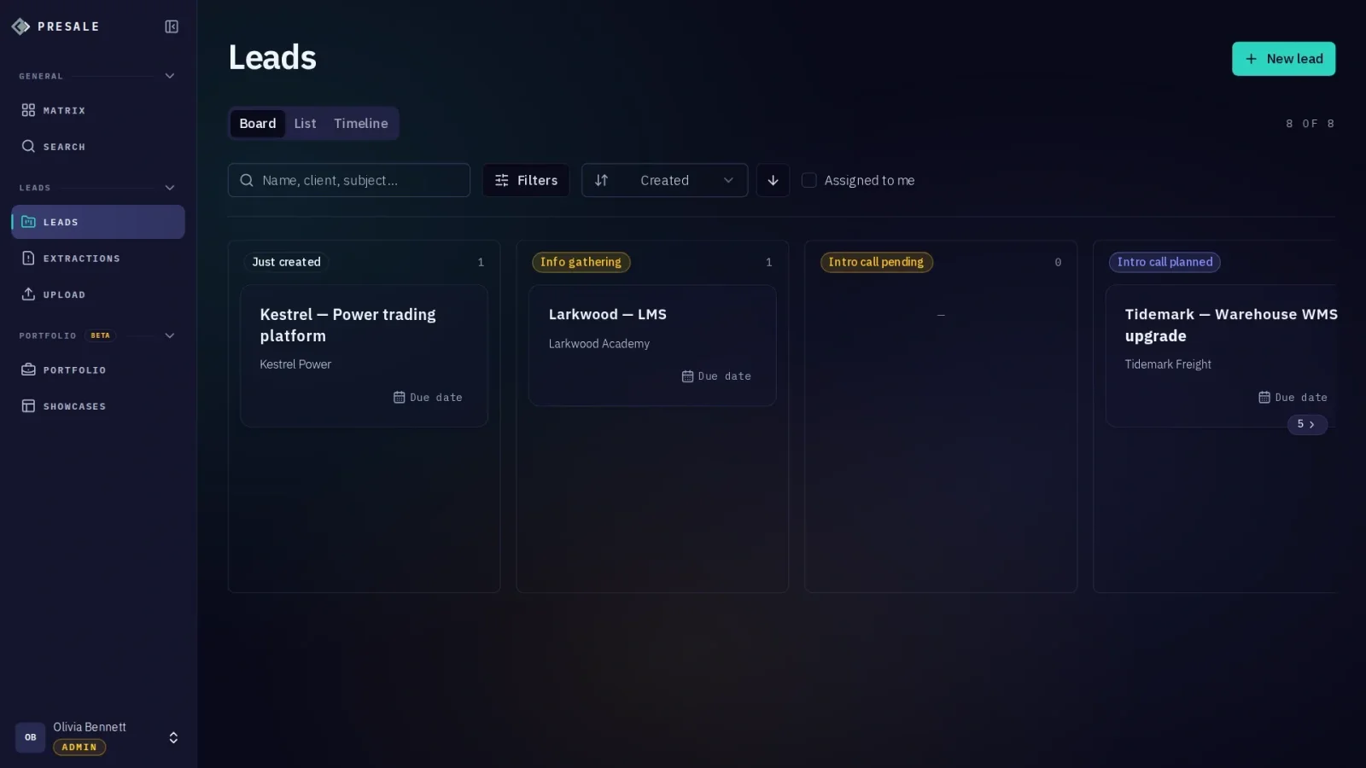Image resolution: width=1366 pixels, height=768 pixels.
Task: Click the Admin role badge
Action: coord(79,748)
